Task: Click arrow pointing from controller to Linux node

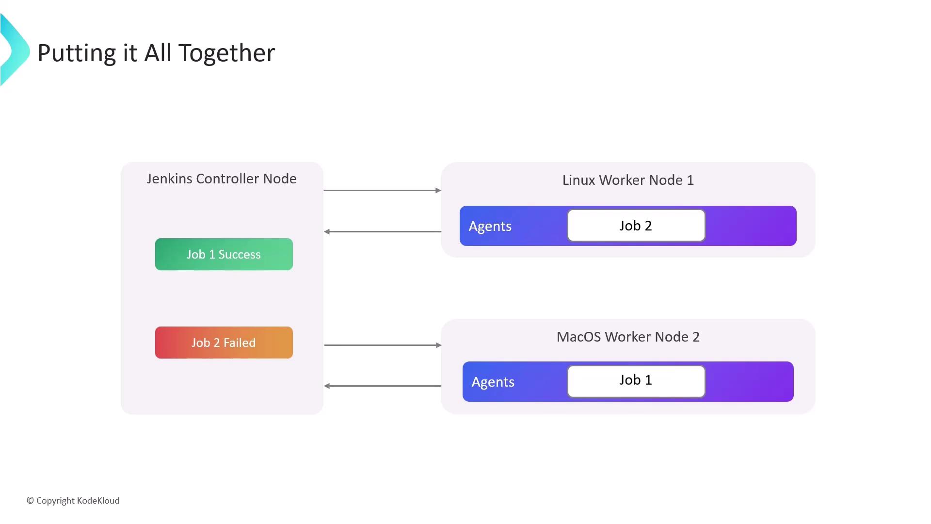Action: 382,191
